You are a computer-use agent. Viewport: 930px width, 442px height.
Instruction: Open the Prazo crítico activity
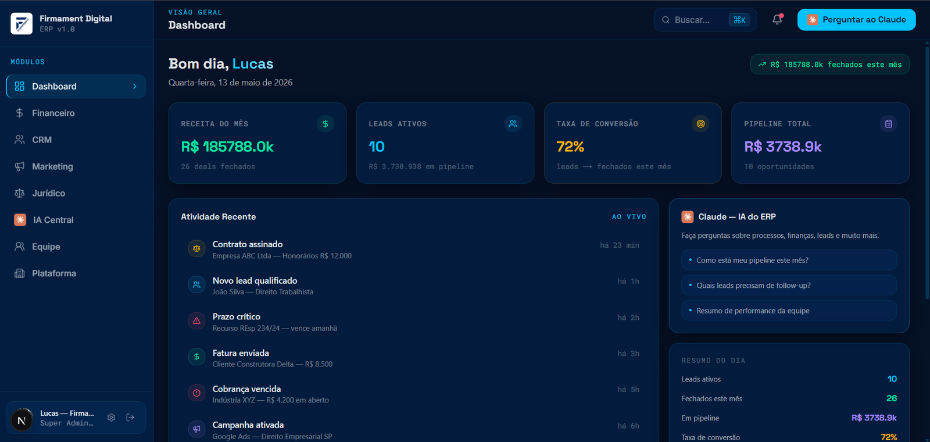click(x=413, y=322)
